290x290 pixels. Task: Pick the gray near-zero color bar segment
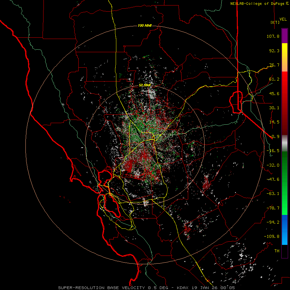pos(285,143)
